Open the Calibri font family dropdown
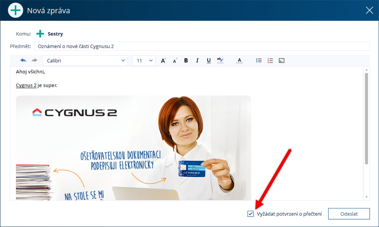 (x=85, y=61)
